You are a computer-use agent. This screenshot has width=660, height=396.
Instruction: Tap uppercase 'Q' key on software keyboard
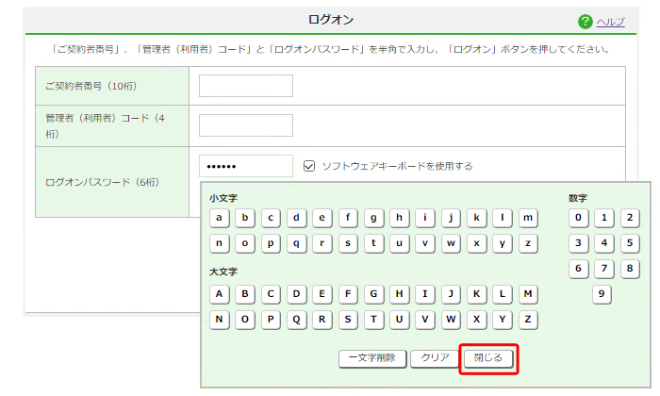[297, 319]
